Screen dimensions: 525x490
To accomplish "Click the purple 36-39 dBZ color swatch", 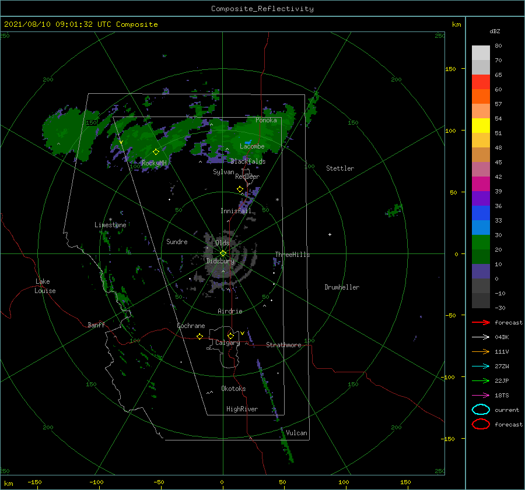I will [x=481, y=198].
